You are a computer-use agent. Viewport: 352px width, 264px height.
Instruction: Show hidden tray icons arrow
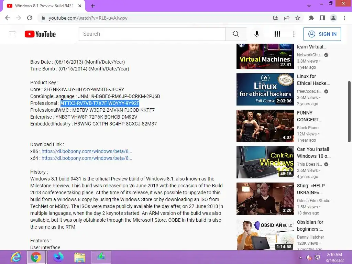300,257
